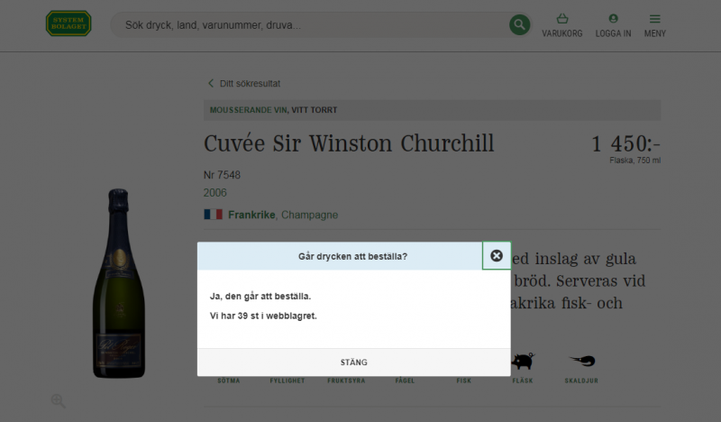Viewport: 721px width, 422px height.
Task: Click dialog text 'Ja, den går att beställa.'
Action: pos(260,297)
